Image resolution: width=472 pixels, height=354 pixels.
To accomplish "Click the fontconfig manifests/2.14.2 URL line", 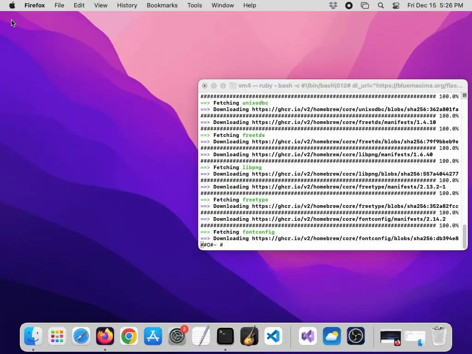I will click(x=323, y=219).
